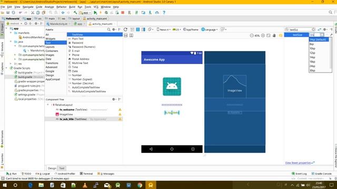The width and height of the screenshot is (337, 189).
Task: Open the Gradle Console panel
Action: 322,174
